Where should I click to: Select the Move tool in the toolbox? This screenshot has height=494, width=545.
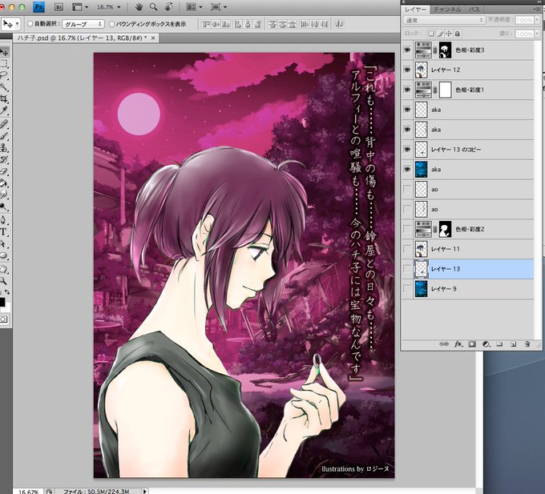coord(4,52)
